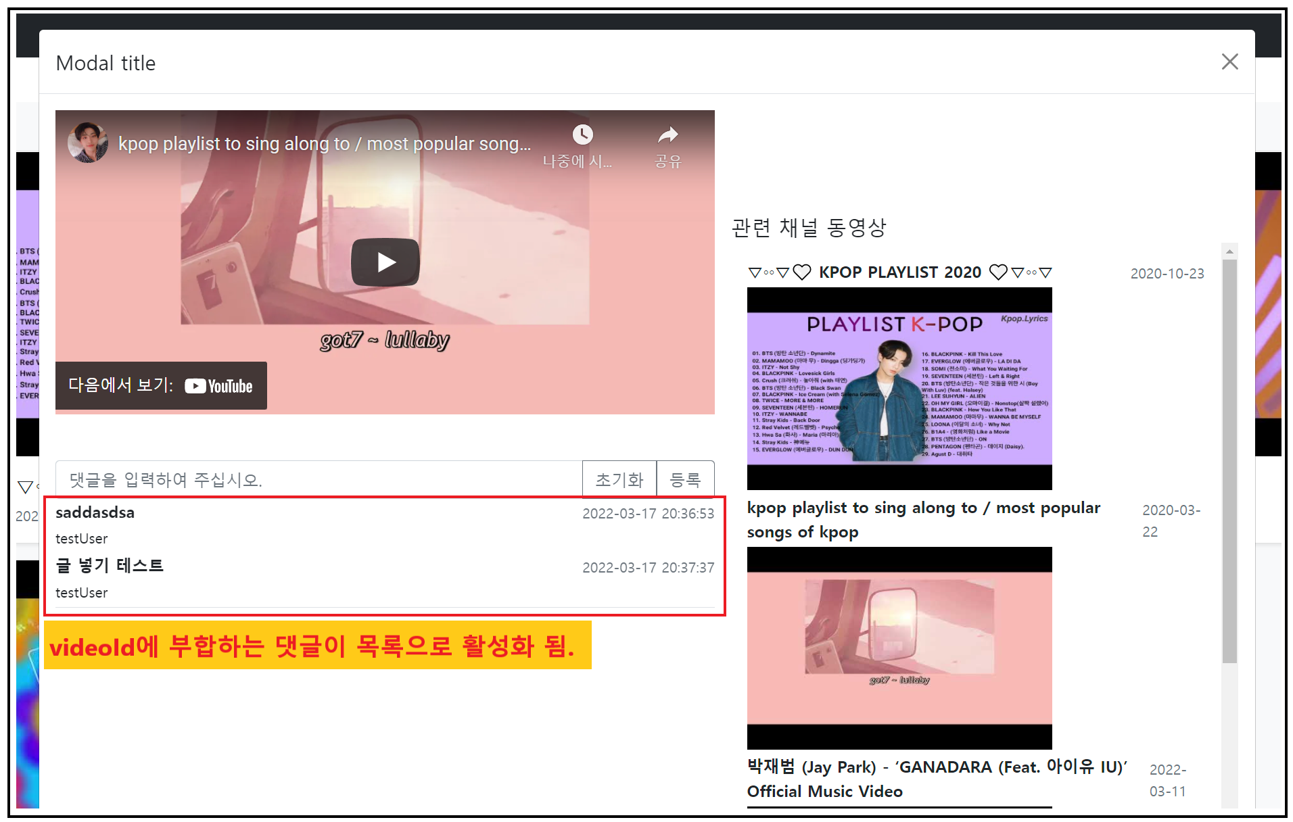Focus the comment input field
This screenshot has width=1293, height=822.
319,479
